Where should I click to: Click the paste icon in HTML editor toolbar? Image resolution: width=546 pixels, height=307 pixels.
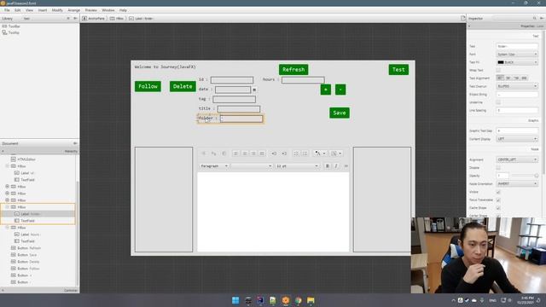coord(224,153)
